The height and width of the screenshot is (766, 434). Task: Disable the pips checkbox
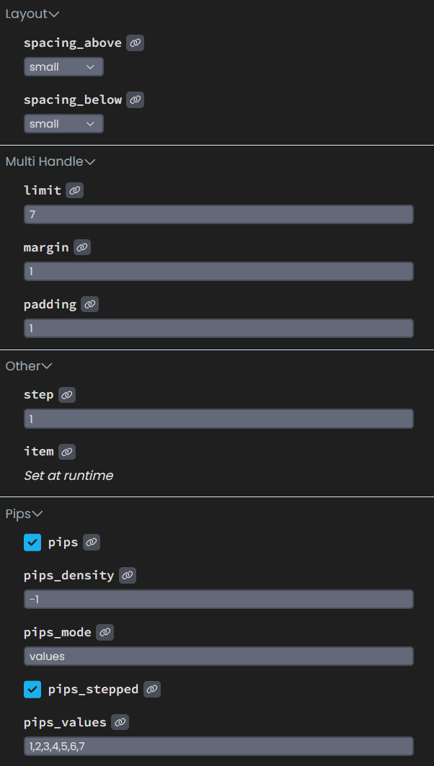[32, 542]
